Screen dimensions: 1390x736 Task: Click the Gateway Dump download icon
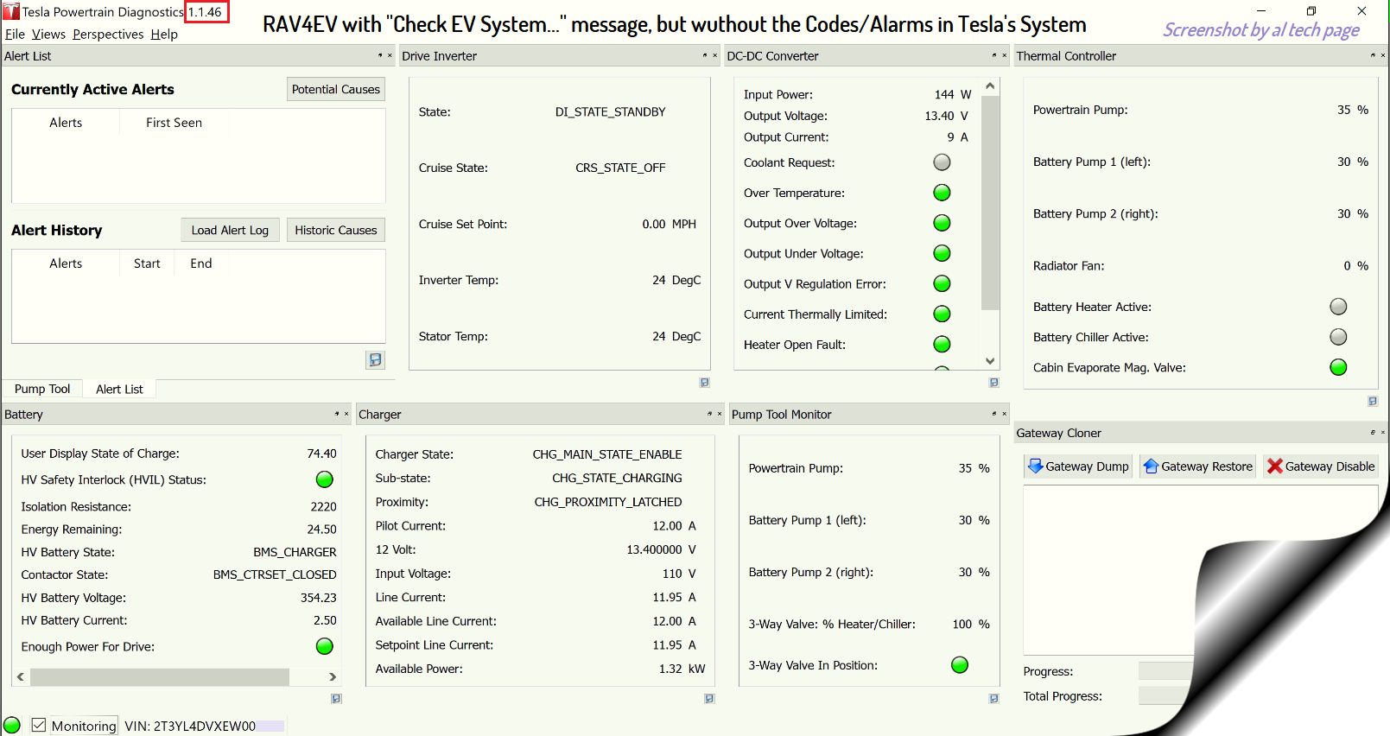tap(1035, 466)
